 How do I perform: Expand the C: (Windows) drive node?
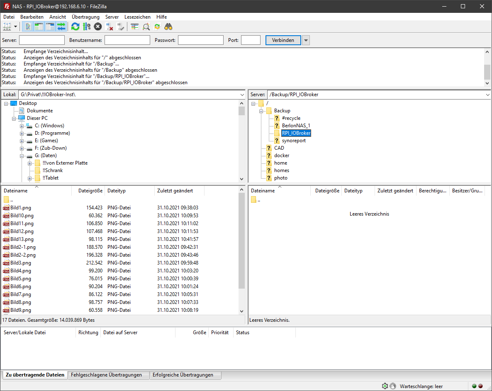pyautogui.click(x=22, y=126)
